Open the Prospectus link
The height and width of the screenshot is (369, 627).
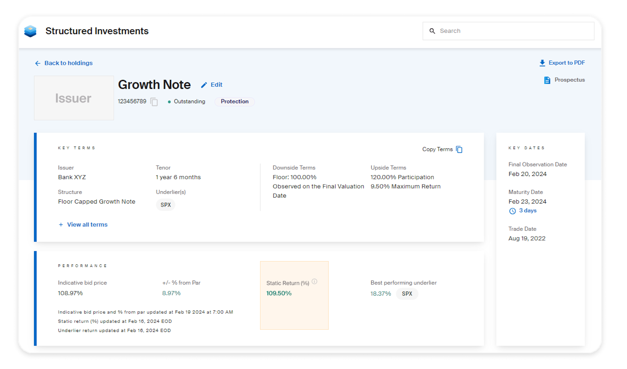[x=569, y=80]
